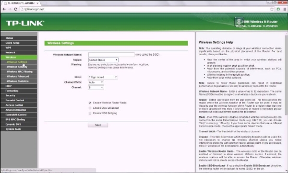The image size is (288, 173).
Task: Click the TP-LINK logo
Action: (x=25, y=23)
